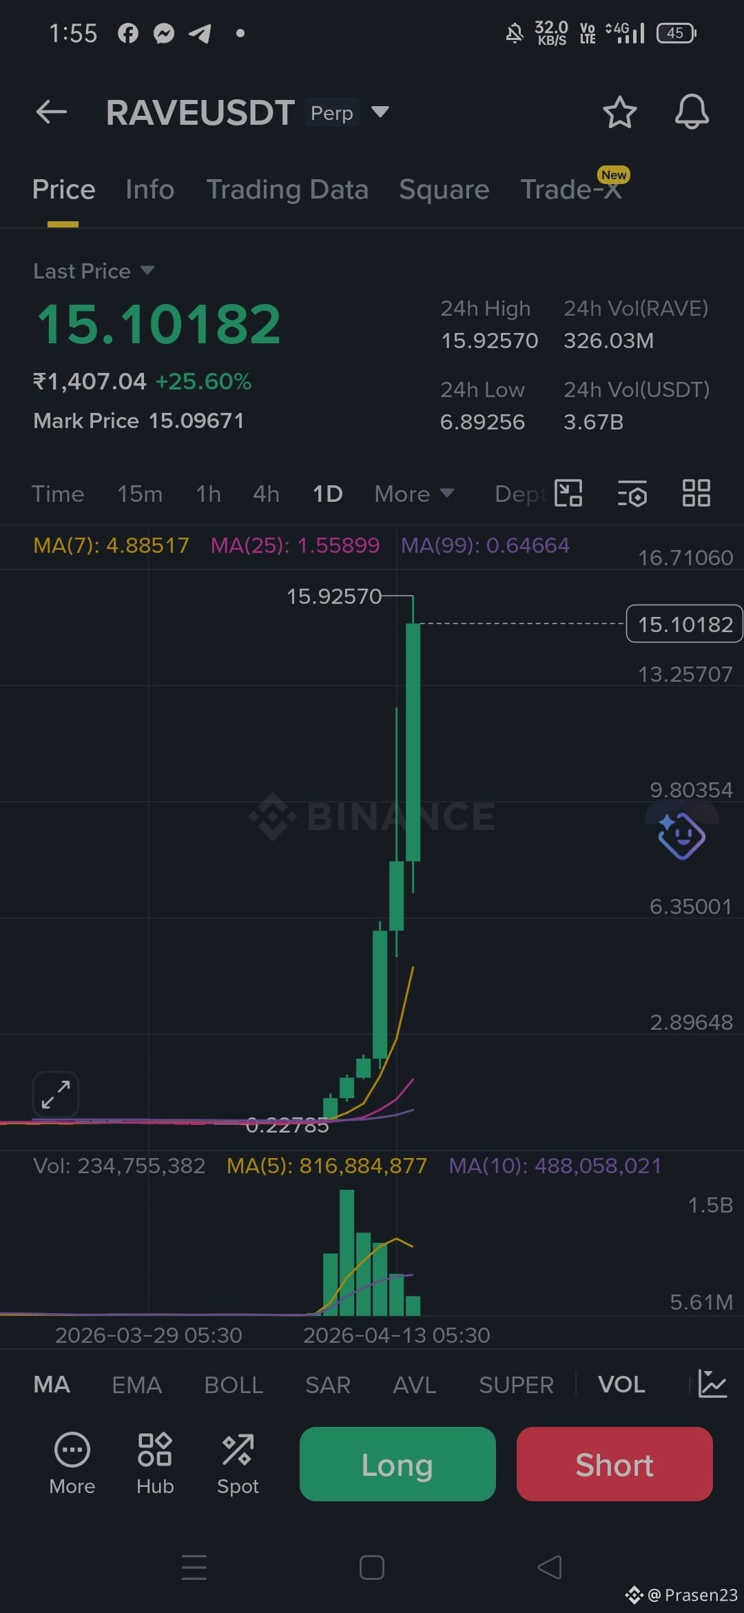The height and width of the screenshot is (1613, 744).
Task: Expand the RAVEUSDT pair selector arrow
Action: point(380,112)
